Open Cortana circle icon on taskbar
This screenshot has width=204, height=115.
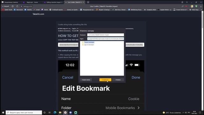pyautogui.click(x=45, y=112)
